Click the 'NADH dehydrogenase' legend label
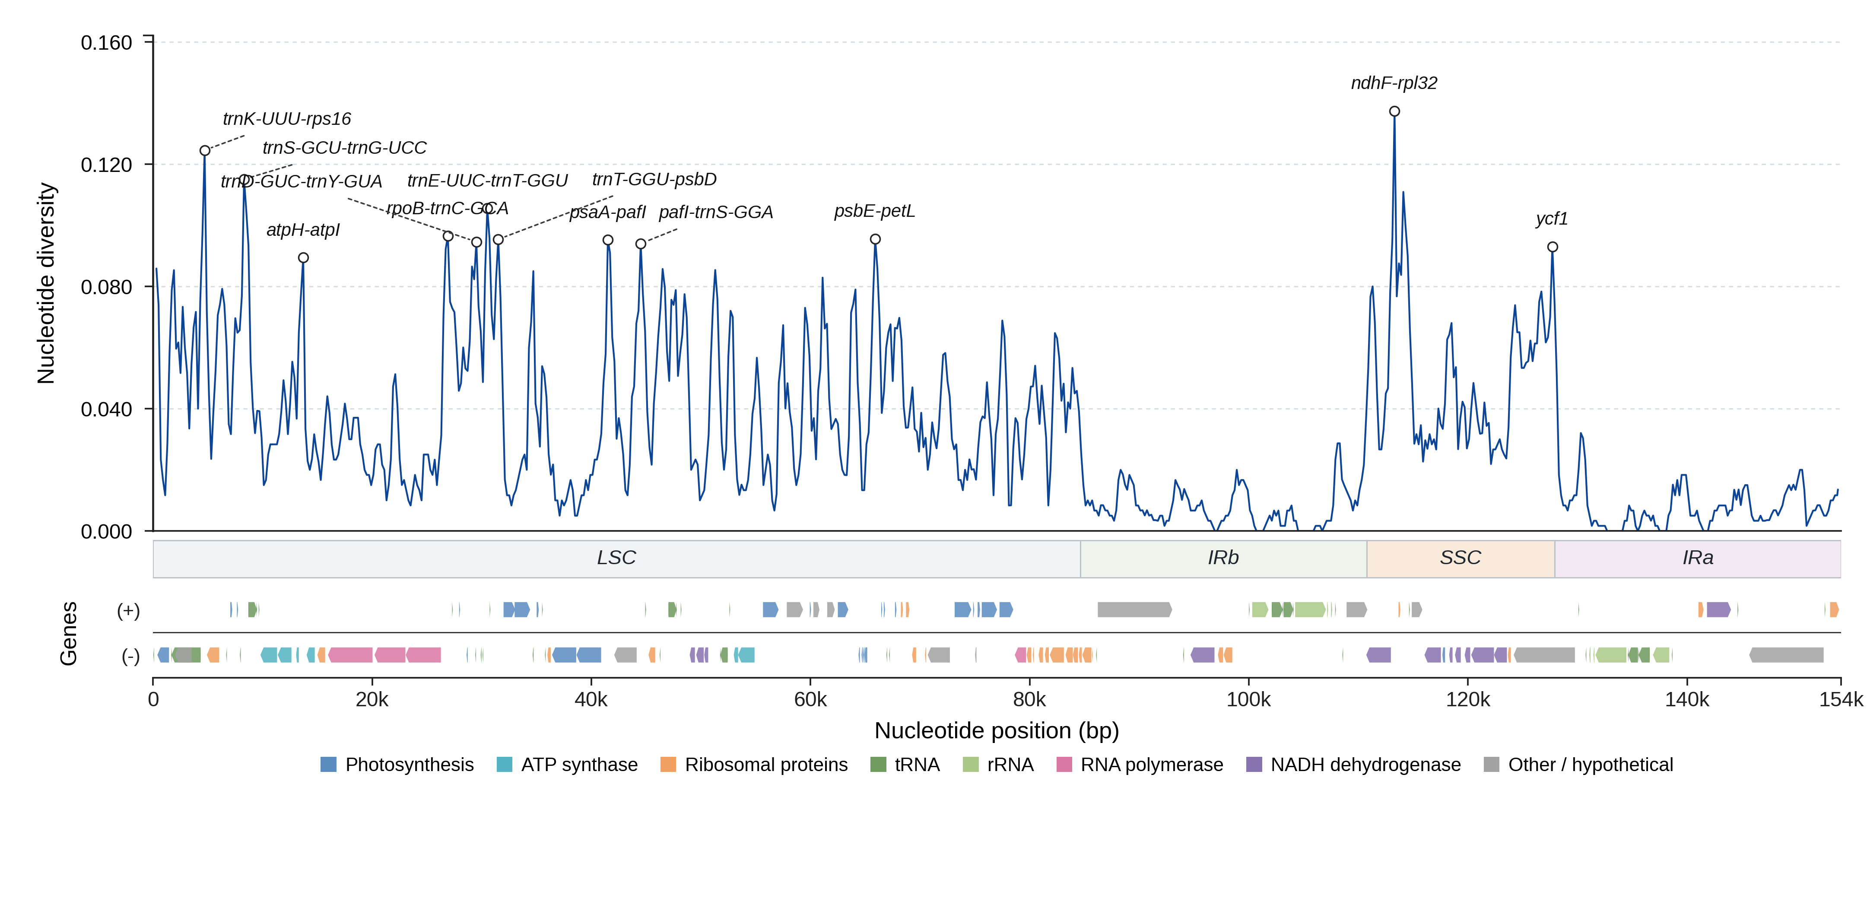The height and width of the screenshot is (908, 1867). [x=1365, y=765]
